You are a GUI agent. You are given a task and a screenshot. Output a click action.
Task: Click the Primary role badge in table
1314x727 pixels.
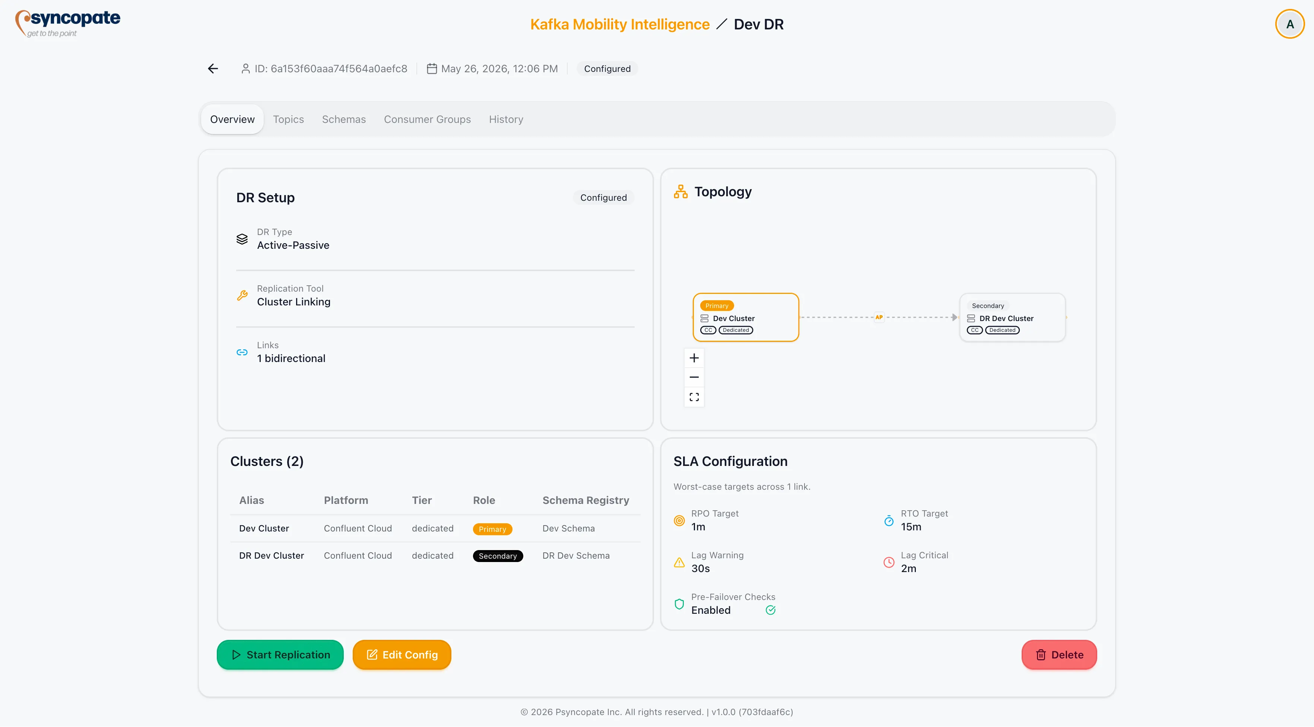[x=492, y=529]
